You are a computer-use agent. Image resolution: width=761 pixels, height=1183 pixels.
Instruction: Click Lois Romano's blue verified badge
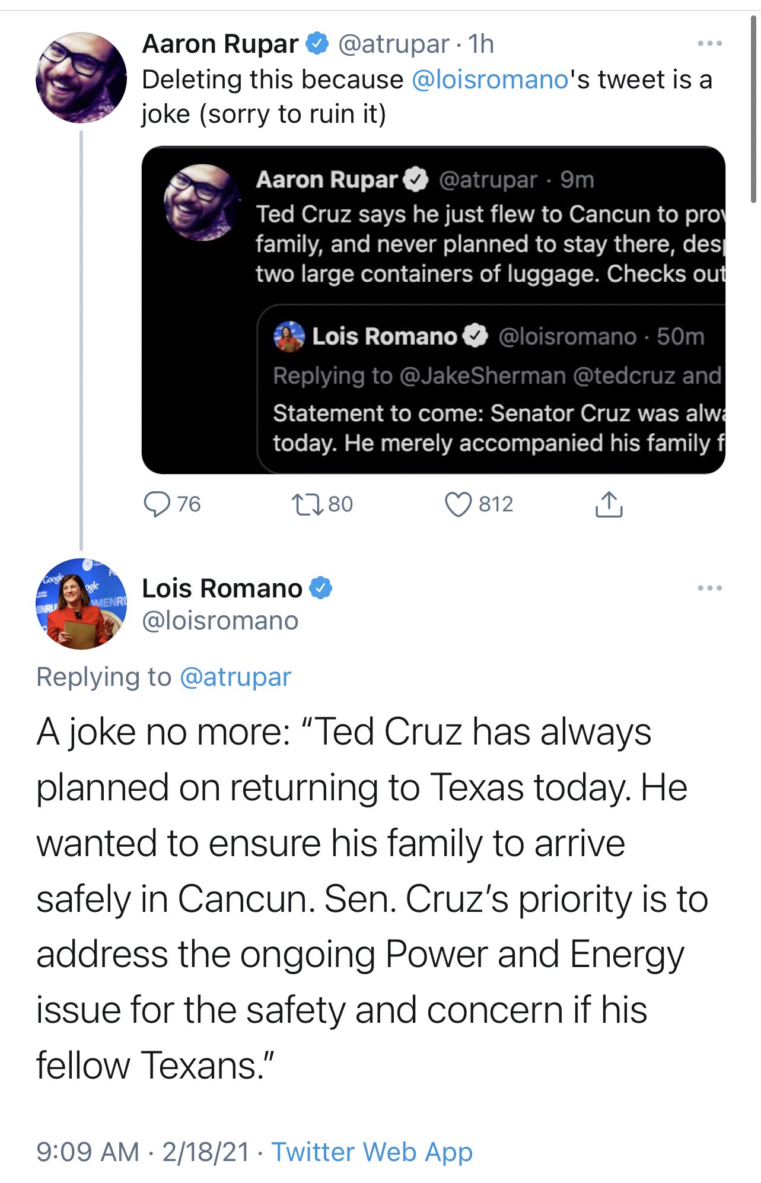tap(321, 588)
